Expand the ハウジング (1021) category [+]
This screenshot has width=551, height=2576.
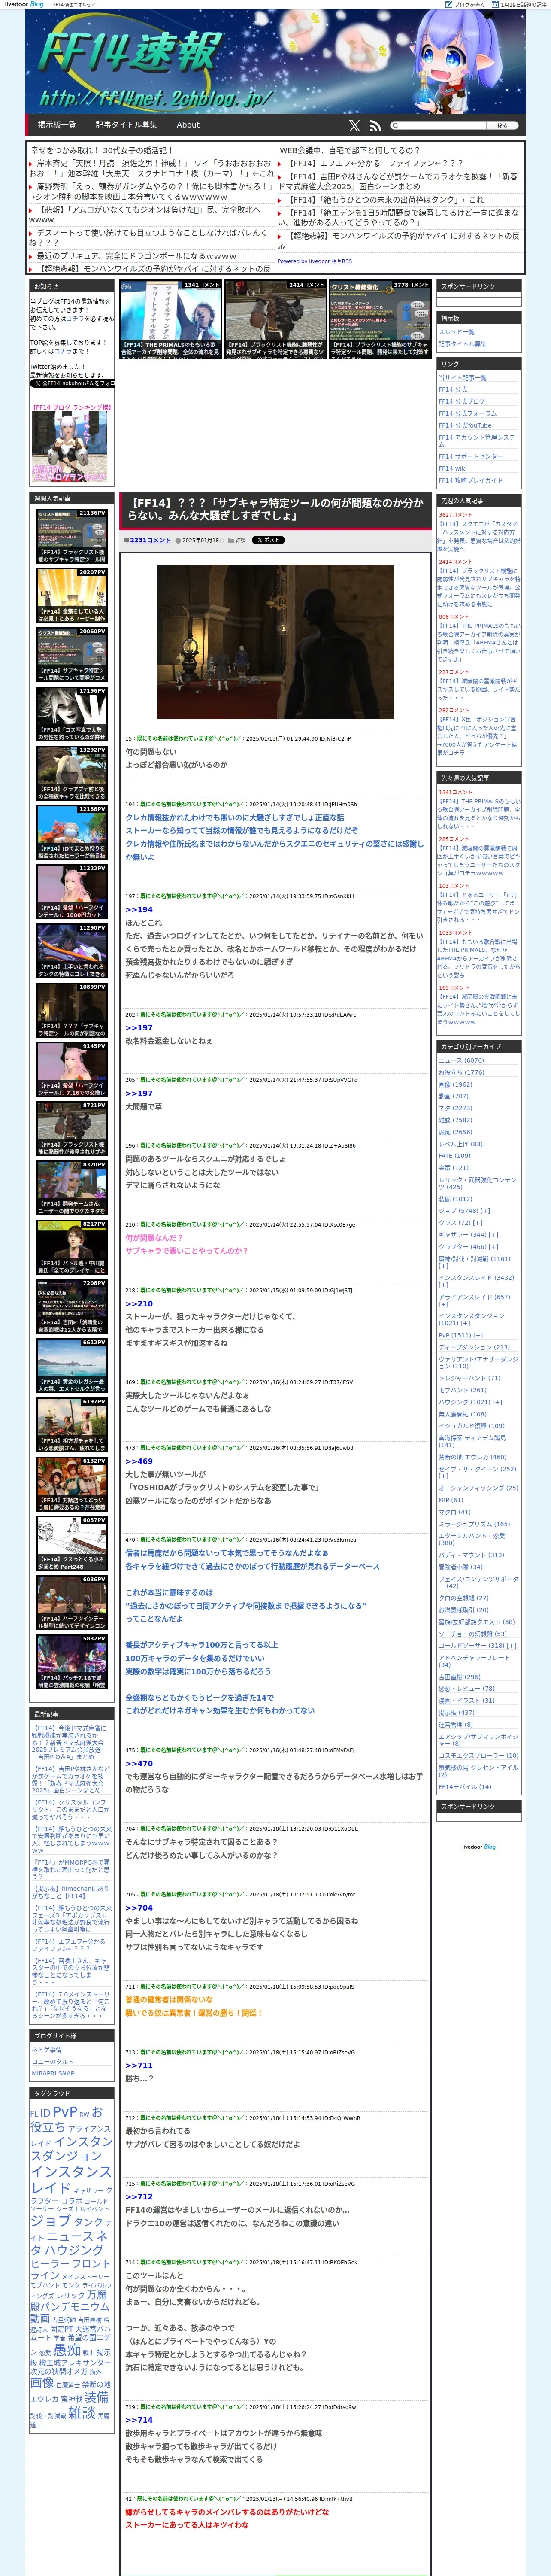tap(498, 1402)
